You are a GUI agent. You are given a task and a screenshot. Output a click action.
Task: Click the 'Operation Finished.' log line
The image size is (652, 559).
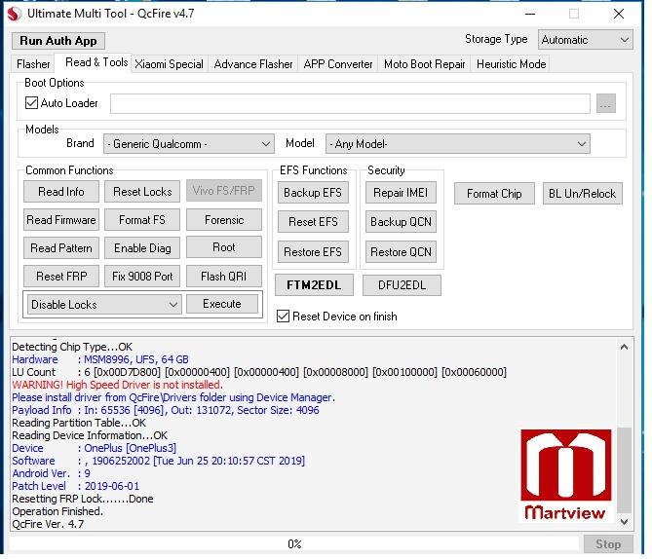pyautogui.click(x=58, y=511)
